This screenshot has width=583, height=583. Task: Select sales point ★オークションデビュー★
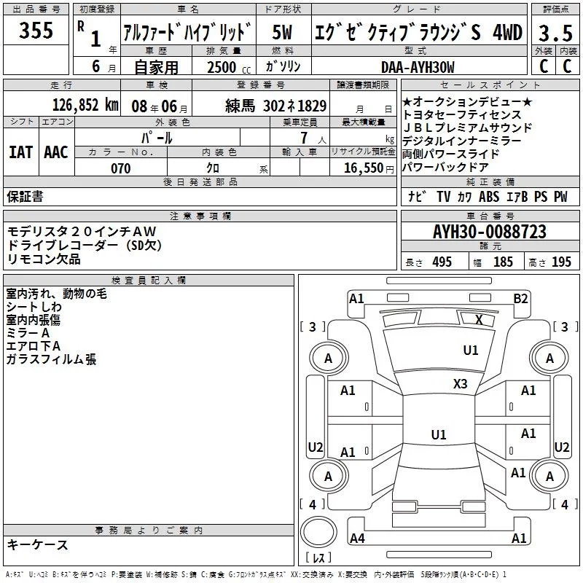tap(467, 101)
